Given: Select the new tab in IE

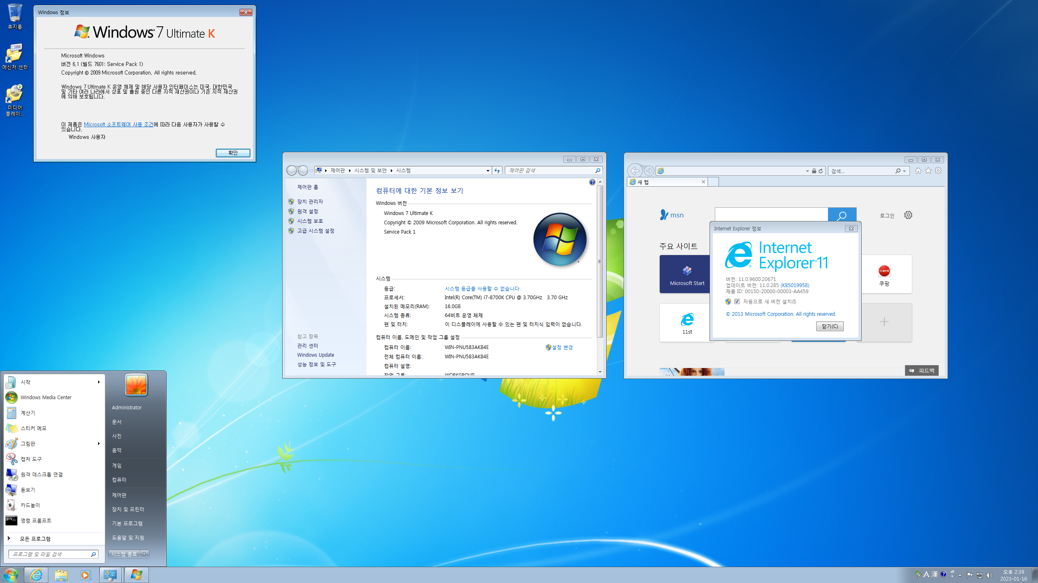Looking at the screenshot, I should (667, 182).
